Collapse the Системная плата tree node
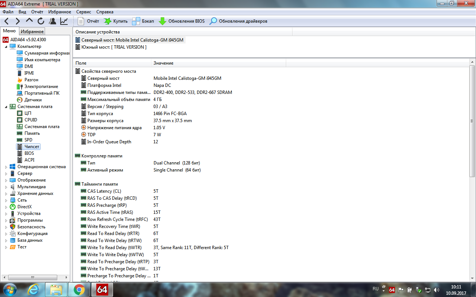 point(6,107)
